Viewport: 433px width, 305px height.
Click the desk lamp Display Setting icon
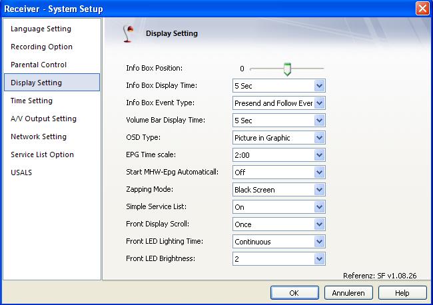[128, 34]
